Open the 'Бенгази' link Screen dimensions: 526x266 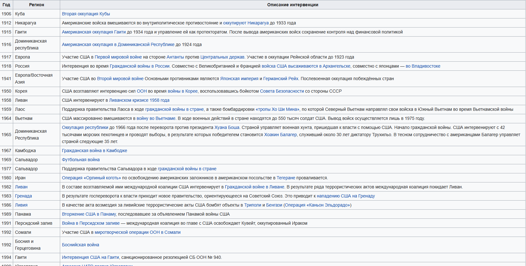[x=274, y=205]
